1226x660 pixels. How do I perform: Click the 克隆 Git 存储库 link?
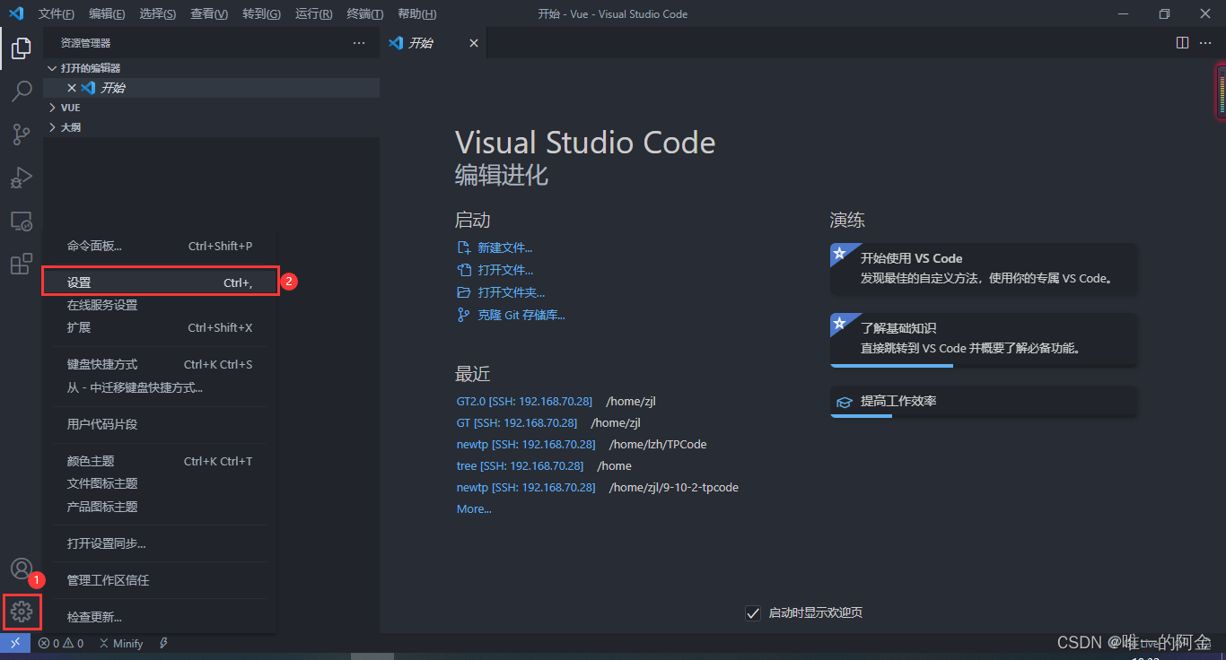click(521, 315)
